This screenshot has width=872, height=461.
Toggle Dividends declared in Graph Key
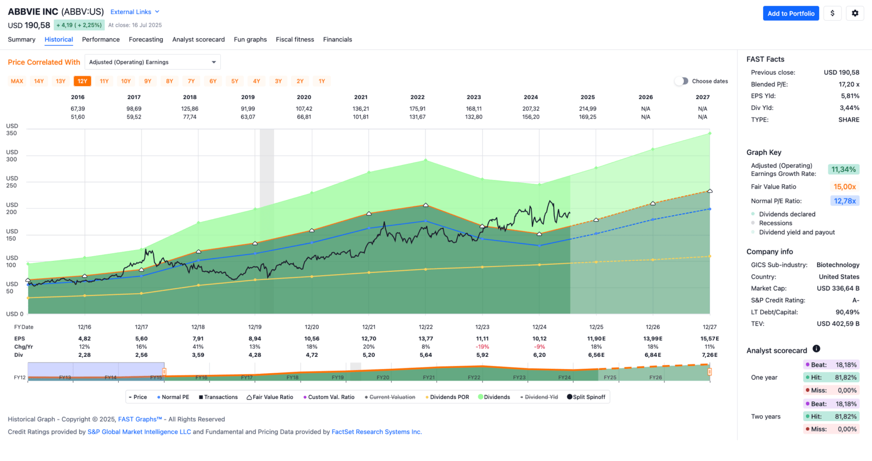coord(783,214)
